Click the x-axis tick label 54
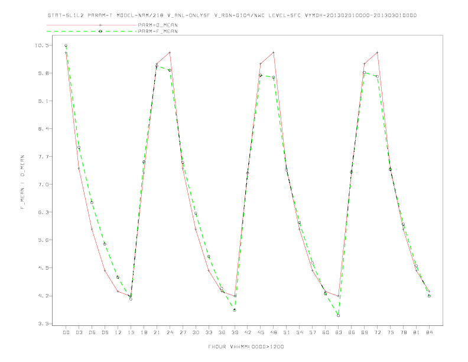Image resolution: width=468 pixels, height=362 pixels. [x=300, y=332]
